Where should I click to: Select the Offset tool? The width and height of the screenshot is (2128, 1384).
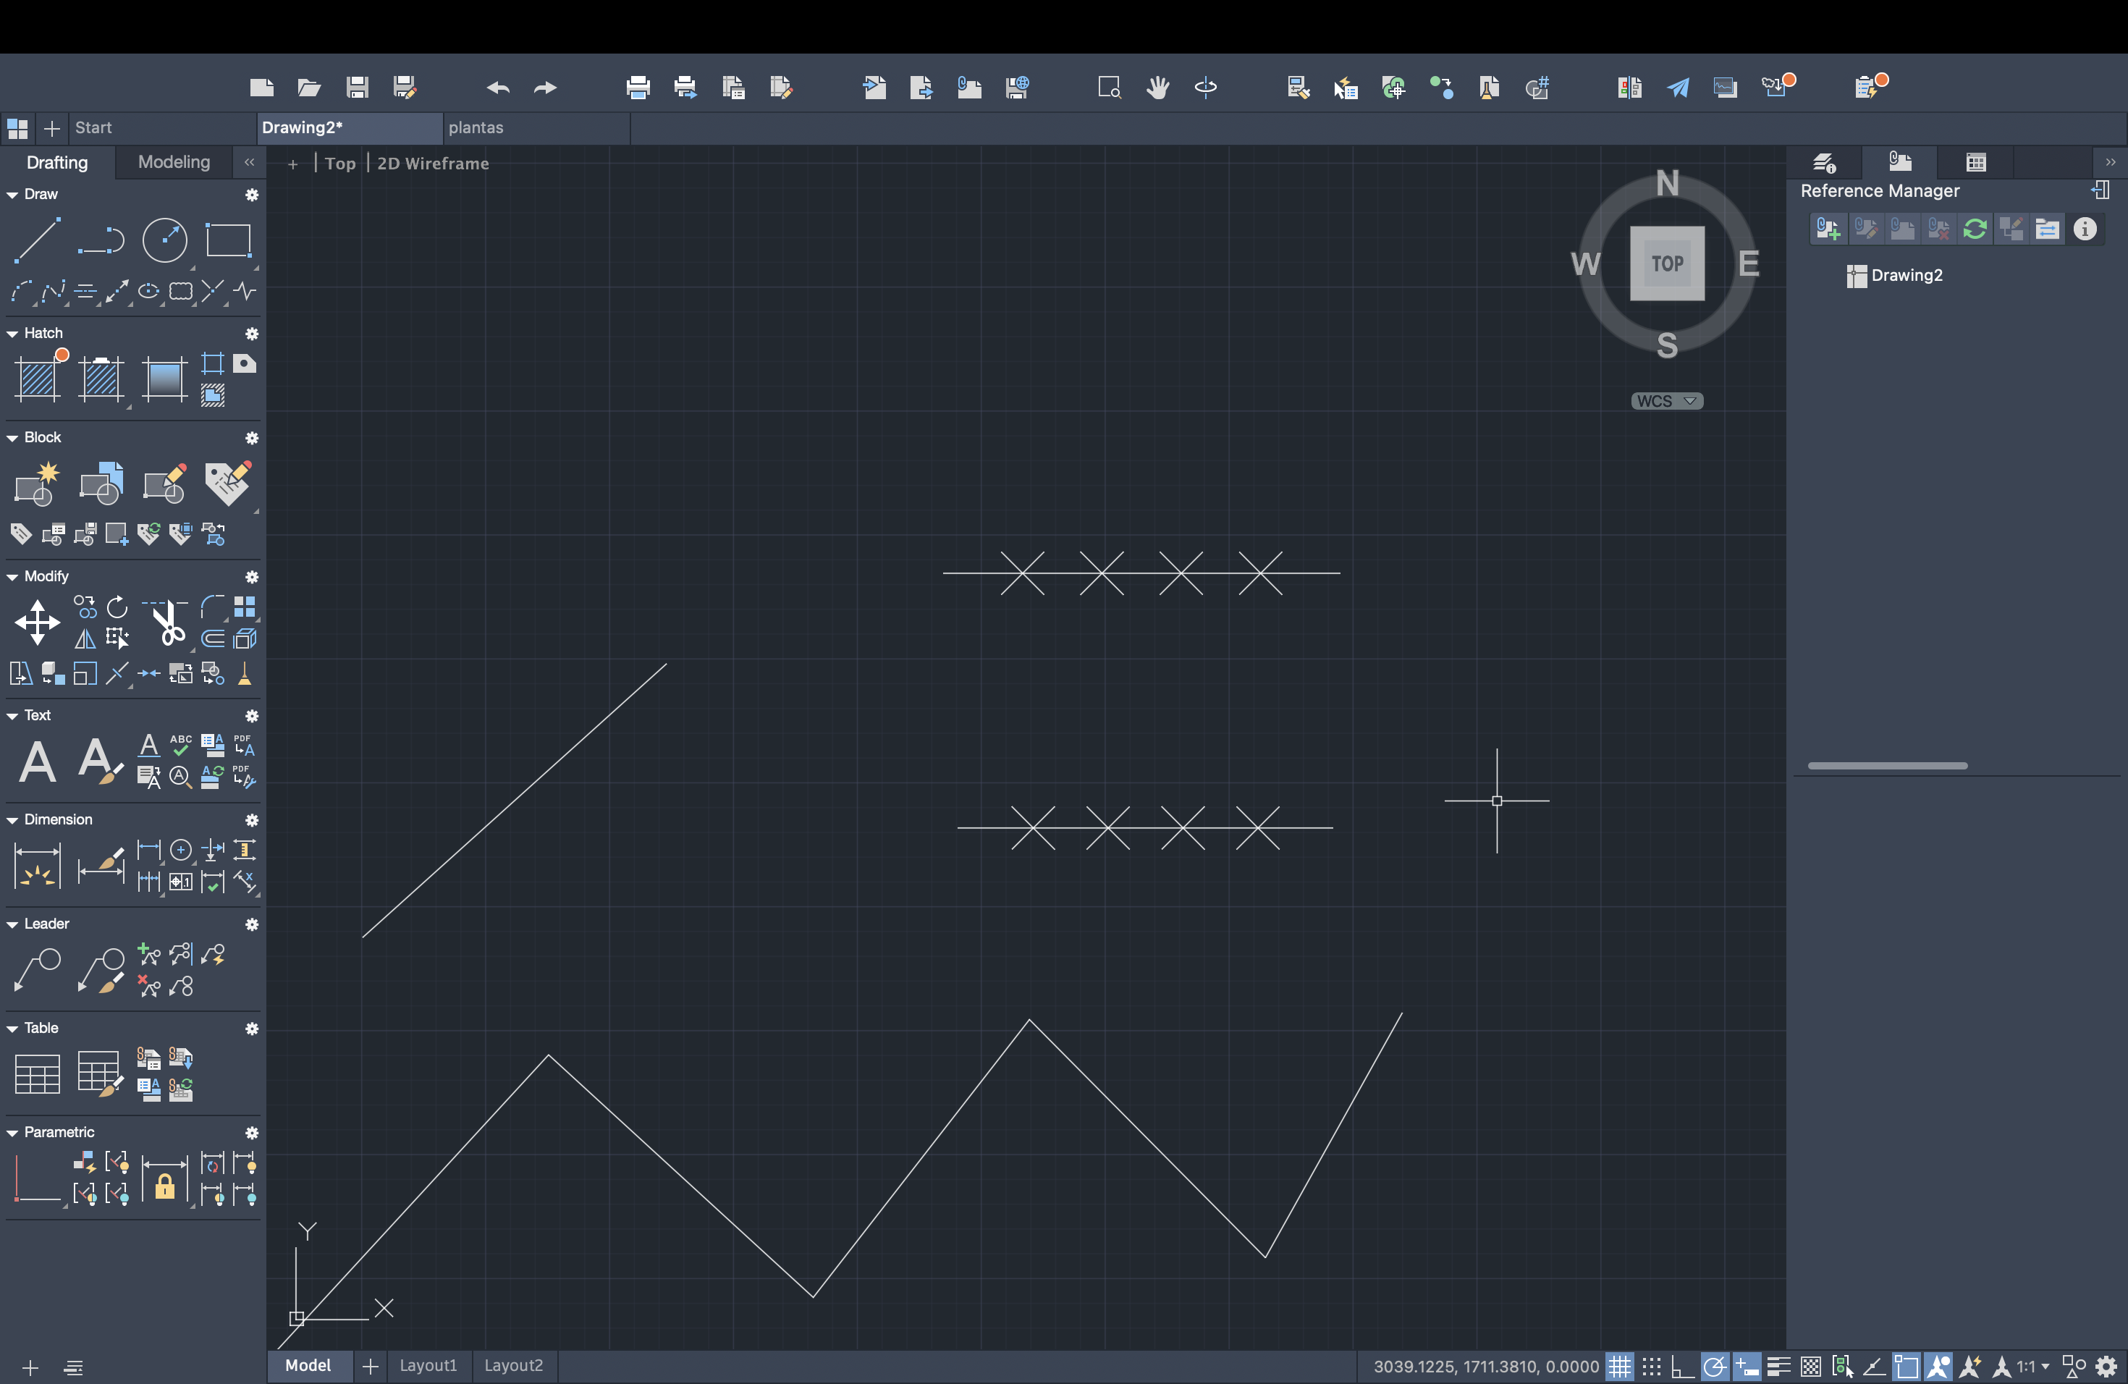coord(213,638)
